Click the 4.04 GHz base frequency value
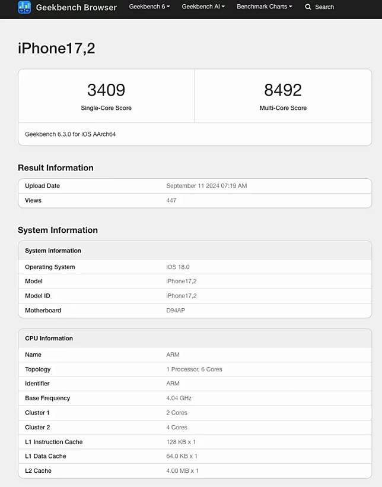 (179, 398)
